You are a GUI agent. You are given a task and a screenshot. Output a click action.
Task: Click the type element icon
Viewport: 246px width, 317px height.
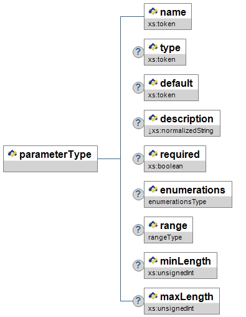point(153,47)
